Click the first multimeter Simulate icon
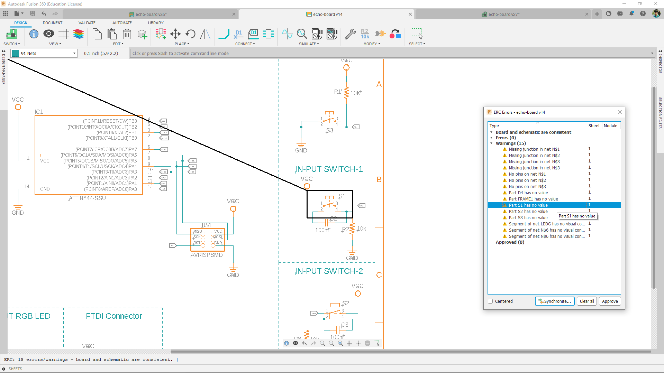The height and width of the screenshot is (373, 664). point(317,34)
